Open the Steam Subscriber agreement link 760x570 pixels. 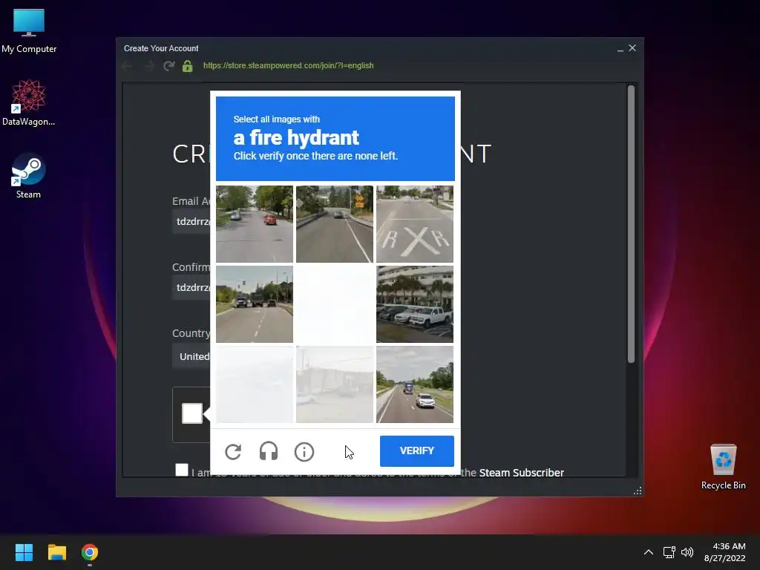[522, 473]
